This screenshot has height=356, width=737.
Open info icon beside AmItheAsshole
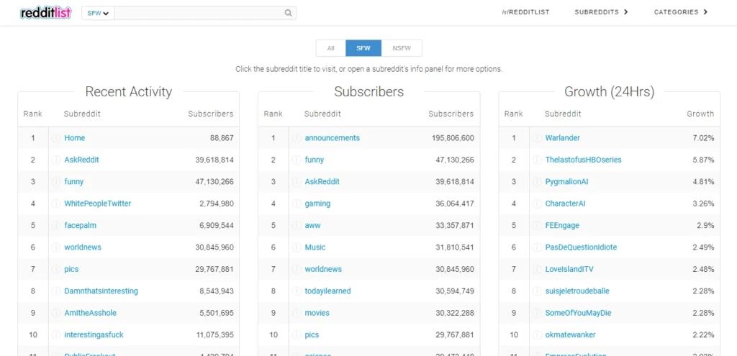56,313
